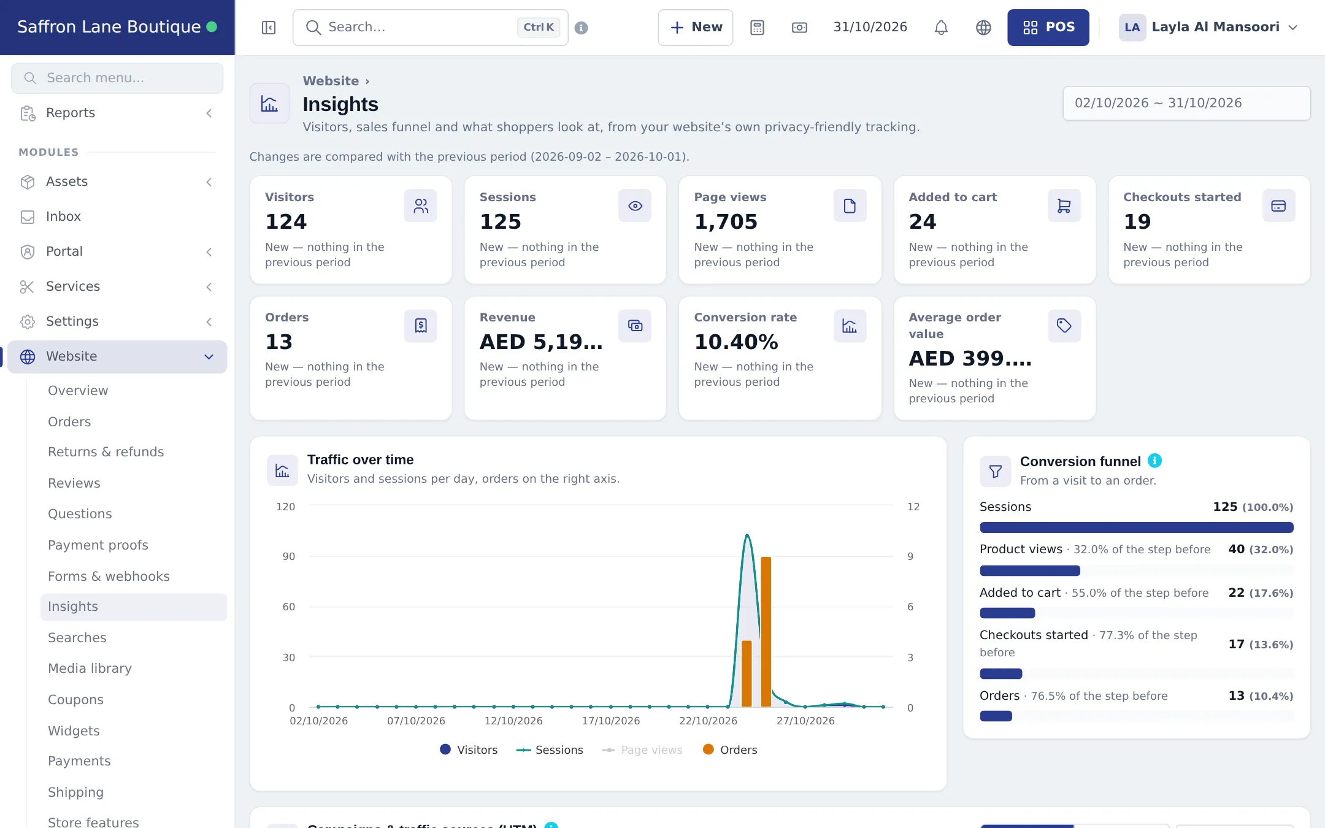Collapse the sidebar panel icon
The height and width of the screenshot is (828, 1325).
(x=269, y=28)
